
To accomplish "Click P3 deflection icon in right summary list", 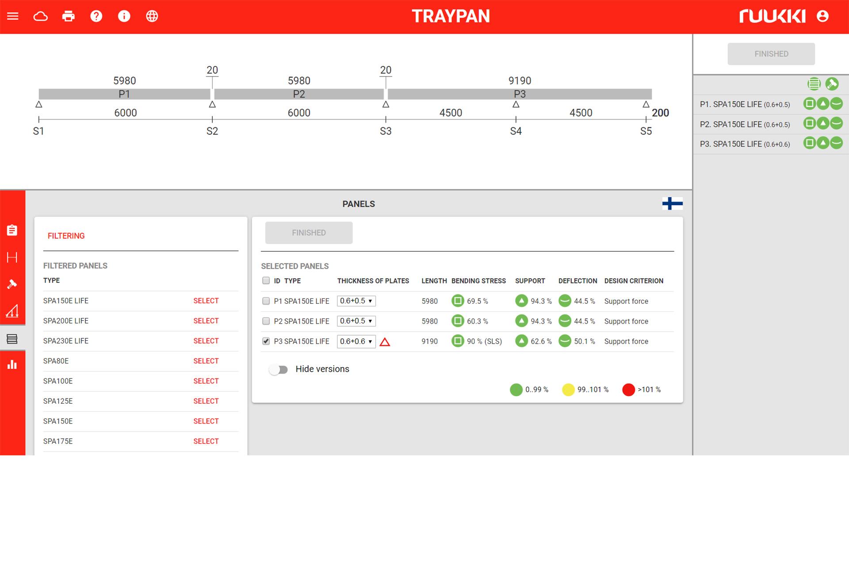I will [836, 143].
